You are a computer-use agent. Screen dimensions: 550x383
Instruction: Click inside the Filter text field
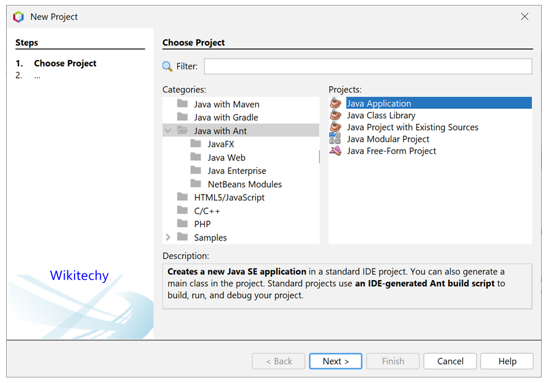[x=367, y=66]
